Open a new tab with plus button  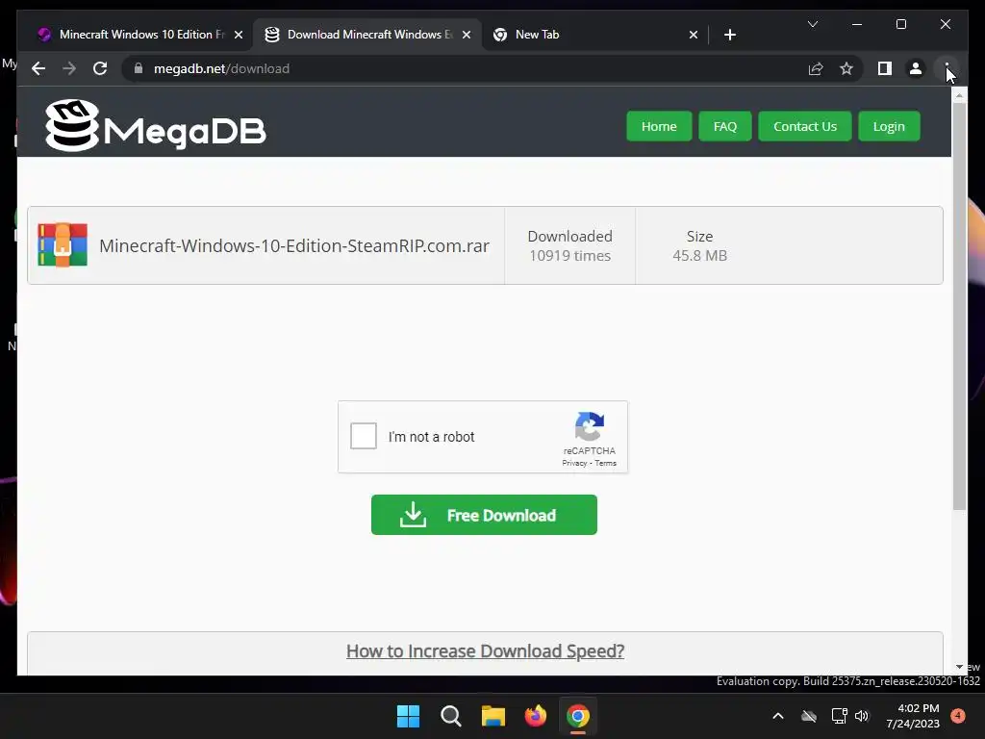pyautogui.click(x=729, y=35)
